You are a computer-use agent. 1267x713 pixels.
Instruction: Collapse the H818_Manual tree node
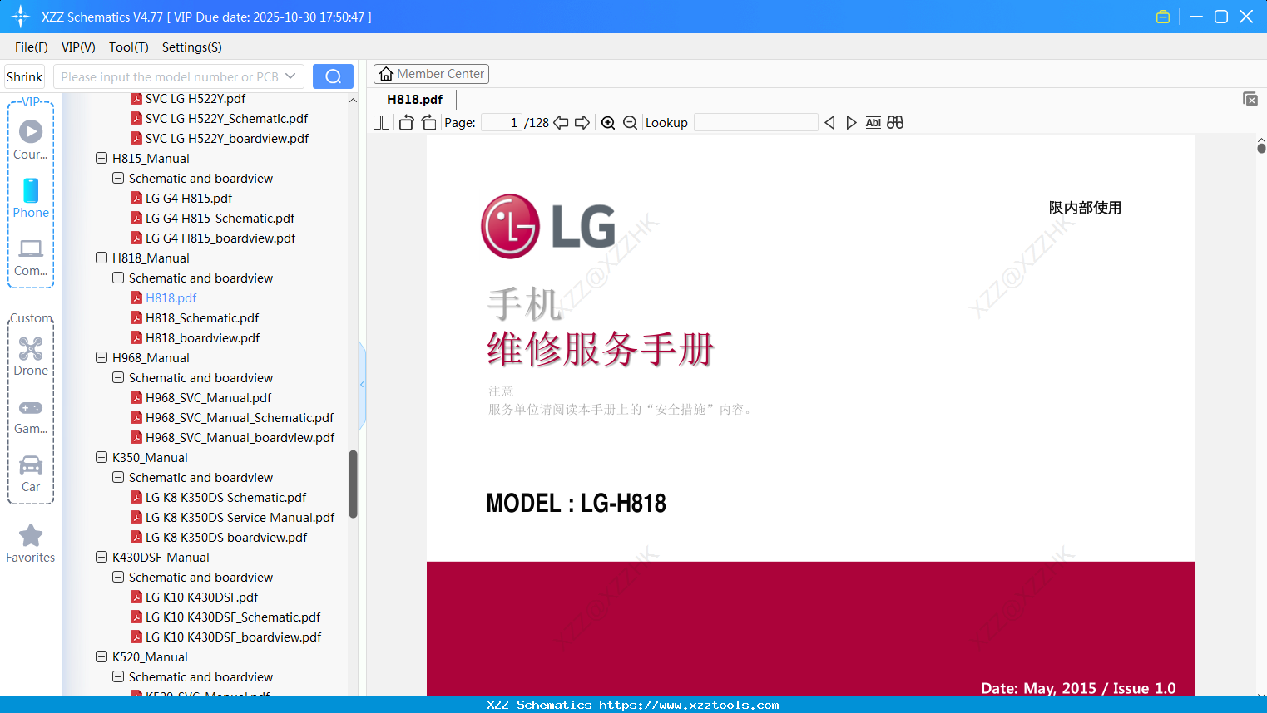[101, 258]
